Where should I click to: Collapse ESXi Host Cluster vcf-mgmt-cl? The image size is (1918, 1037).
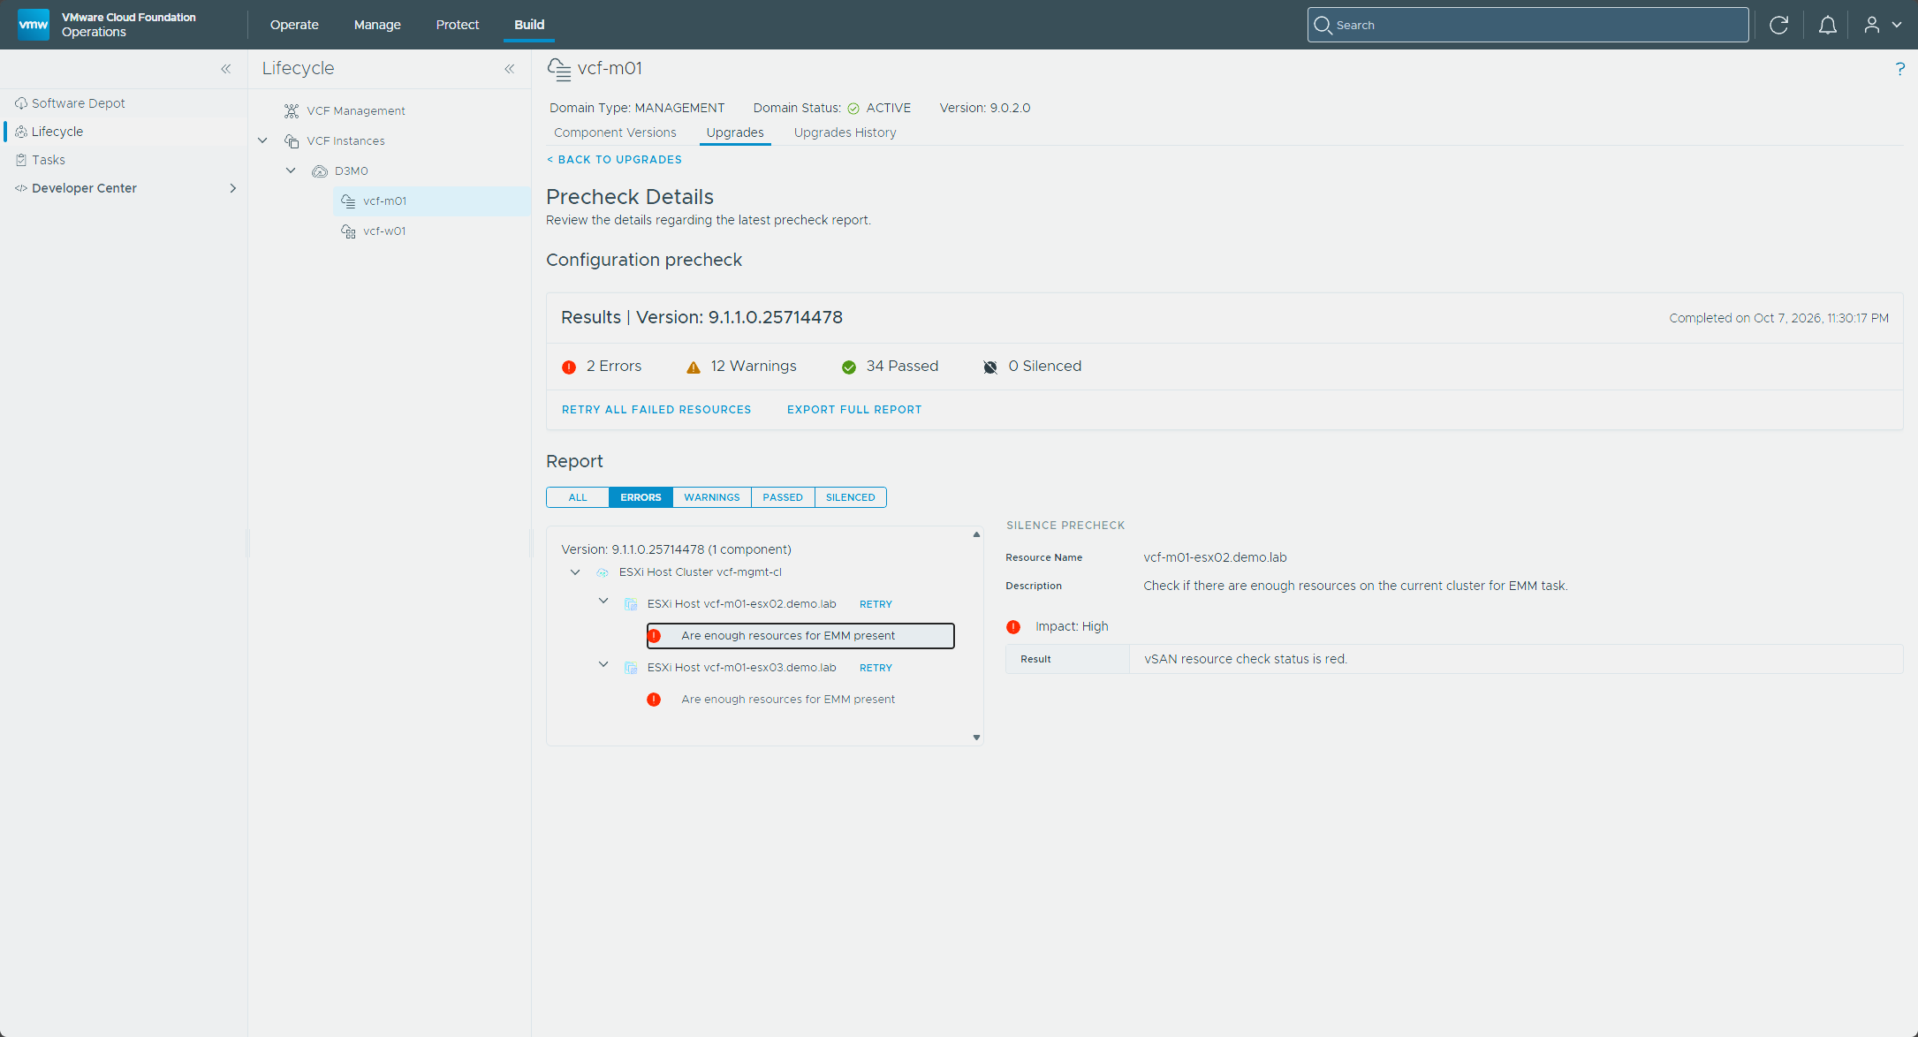575,572
